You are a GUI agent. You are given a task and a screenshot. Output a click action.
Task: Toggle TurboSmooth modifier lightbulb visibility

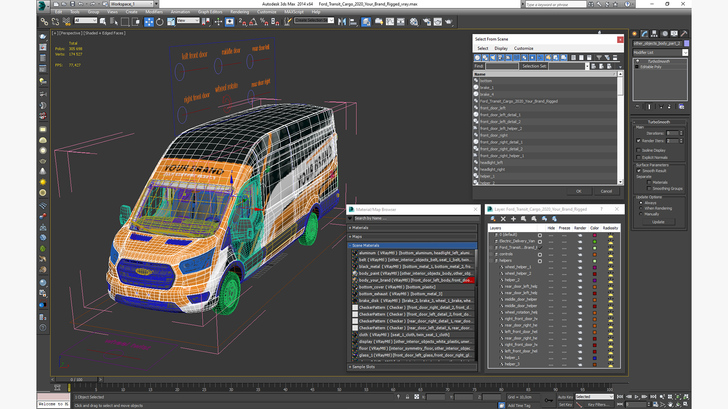[637, 61]
